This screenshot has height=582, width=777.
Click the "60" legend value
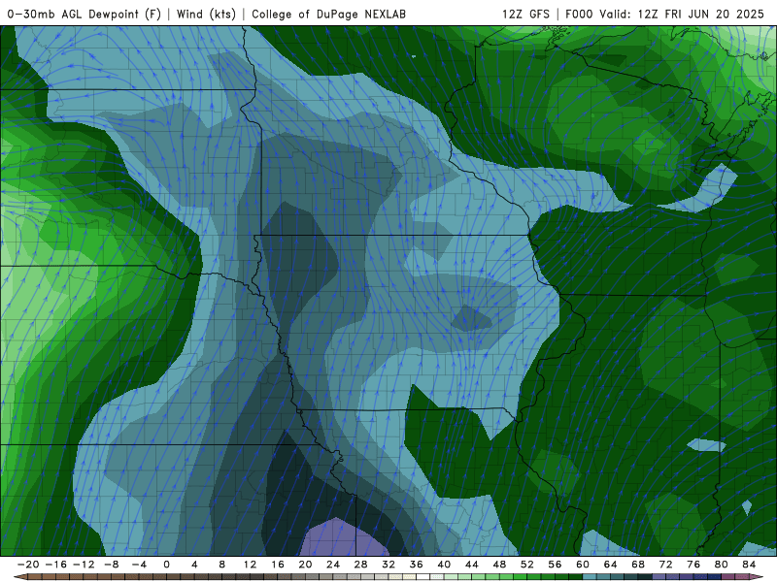point(583,565)
